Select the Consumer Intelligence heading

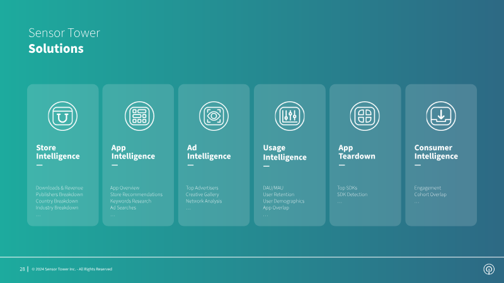pos(436,152)
